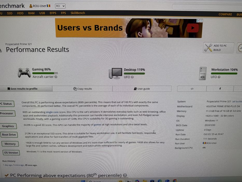Viewport: 242px width, 182px height.
Task: Click the checkmark icon beside PC Performing heading
Action: 7,175
